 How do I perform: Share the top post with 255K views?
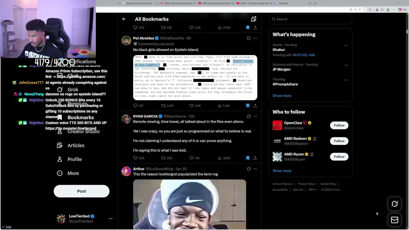click(255, 28)
